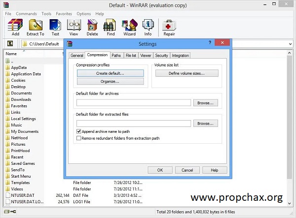This screenshot has height=218, width=296.
Task: Close the Settings dialog
Action: tap(222, 42)
